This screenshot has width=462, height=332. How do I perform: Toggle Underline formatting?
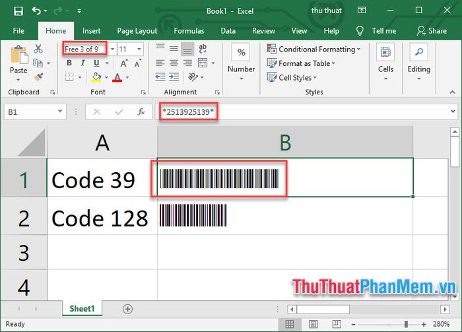(96, 63)
